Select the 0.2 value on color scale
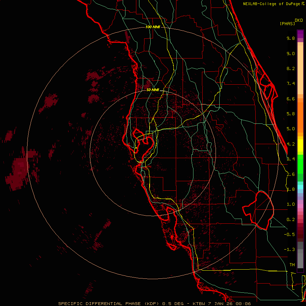This screenshot has height=306, width=306. [x=291, y=220]
